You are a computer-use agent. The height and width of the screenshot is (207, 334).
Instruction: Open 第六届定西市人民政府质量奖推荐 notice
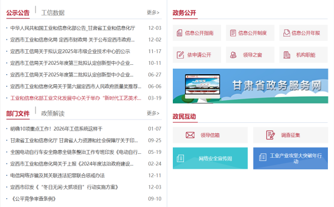(x=76, y=86)
